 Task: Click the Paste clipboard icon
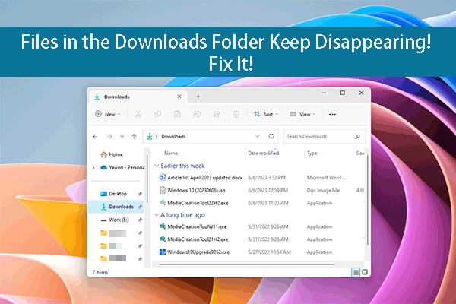[x=177, y=114]
